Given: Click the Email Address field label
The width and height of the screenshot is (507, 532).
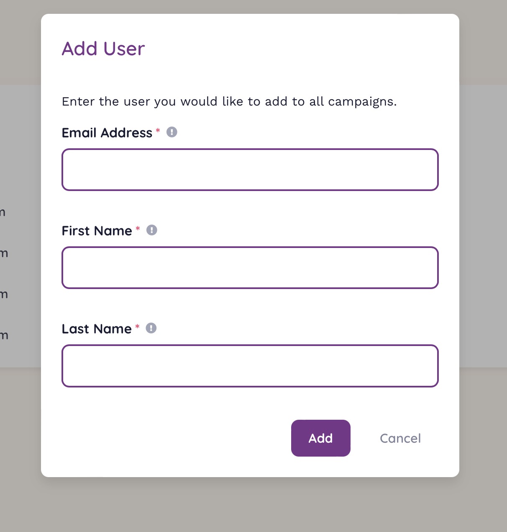Looking at the screenshot, I should (x=107, y=133).
